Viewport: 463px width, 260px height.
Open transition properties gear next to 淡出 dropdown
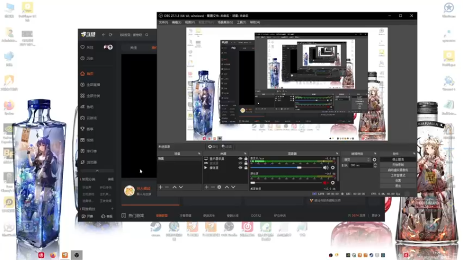(x=374, y=159)
